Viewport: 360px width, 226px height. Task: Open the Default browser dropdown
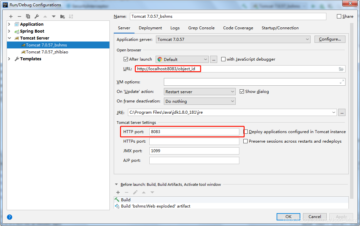[182, 59]
